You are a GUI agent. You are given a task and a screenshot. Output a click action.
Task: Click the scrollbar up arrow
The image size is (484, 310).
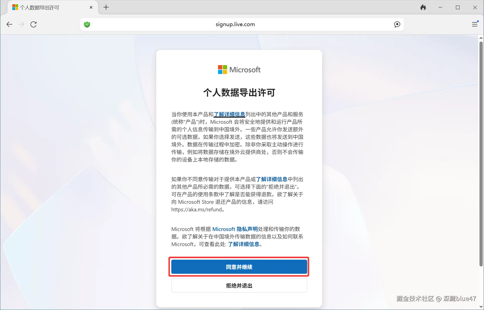click(481, 38)
